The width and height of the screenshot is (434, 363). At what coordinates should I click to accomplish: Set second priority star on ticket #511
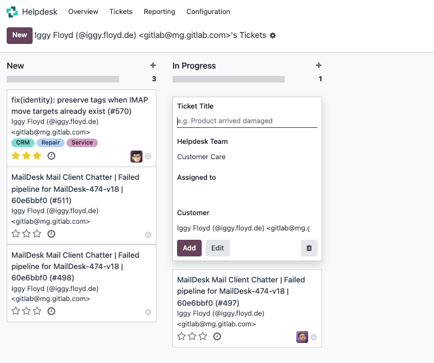(x=27, y=234)
